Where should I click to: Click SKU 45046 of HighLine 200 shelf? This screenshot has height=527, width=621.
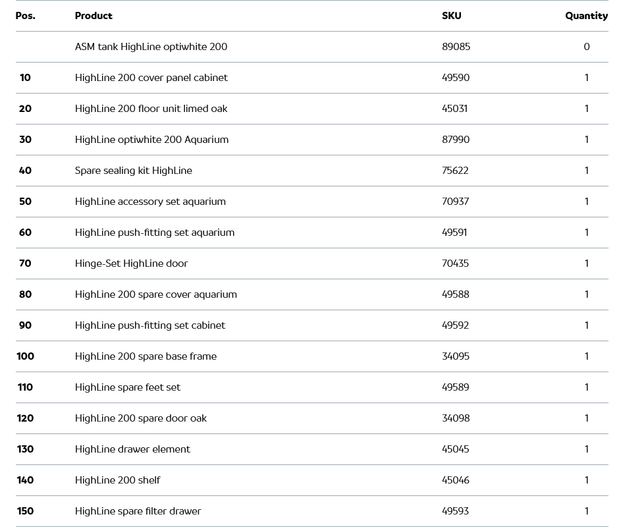pyautogui.click(x=455, y=480)
